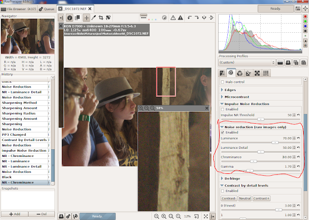This screenshot has height=220, width=309.
Task: Flip image vertically
Action: (211, 18)
